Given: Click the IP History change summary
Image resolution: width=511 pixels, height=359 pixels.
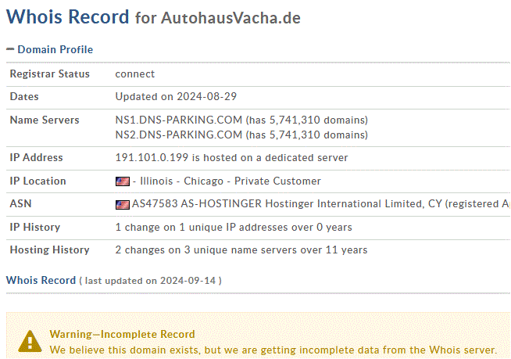Looking at the screenshot, I should point(234,227).
